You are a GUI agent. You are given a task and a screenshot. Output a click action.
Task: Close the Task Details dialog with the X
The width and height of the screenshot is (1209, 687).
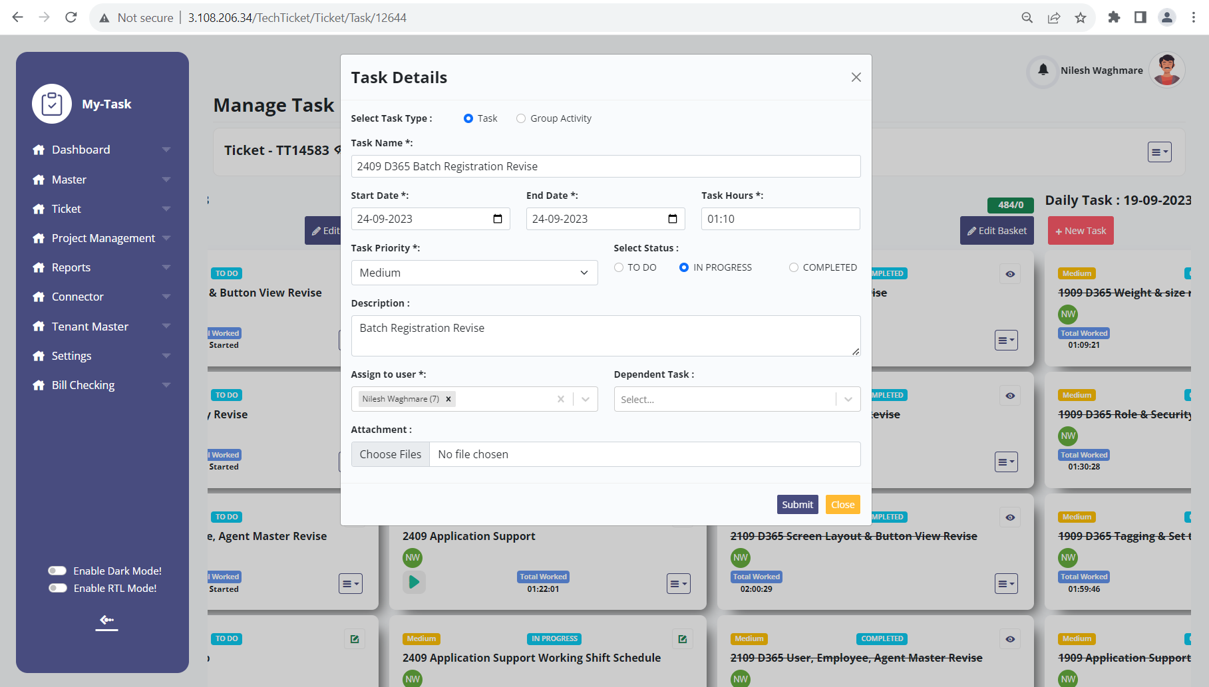click(856, 77)
